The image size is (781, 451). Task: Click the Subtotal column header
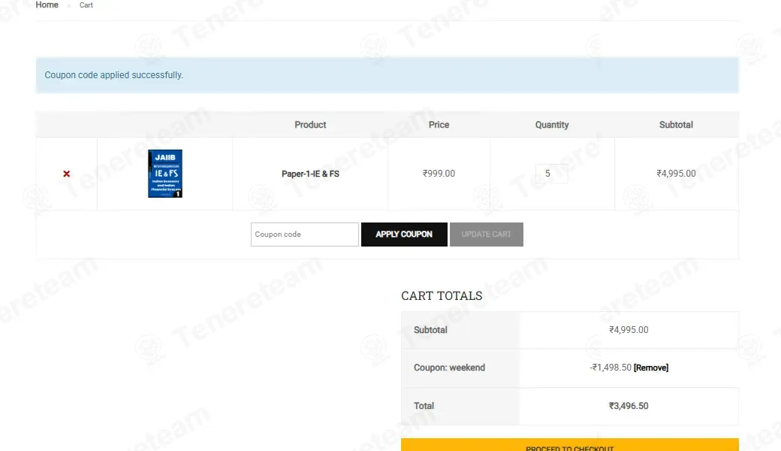click(676, 125)
